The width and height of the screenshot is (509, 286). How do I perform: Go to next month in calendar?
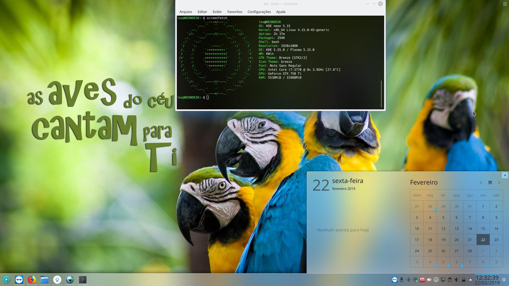[499, 182]
